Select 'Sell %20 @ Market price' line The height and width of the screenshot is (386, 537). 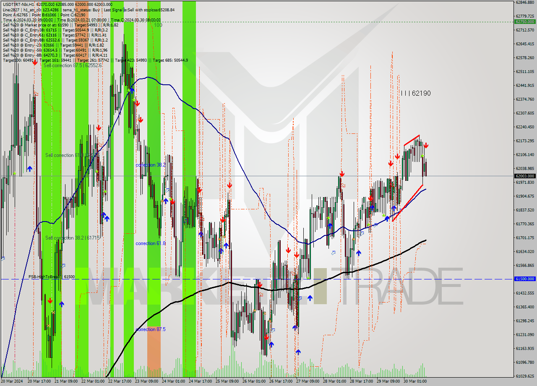point(60,25)
